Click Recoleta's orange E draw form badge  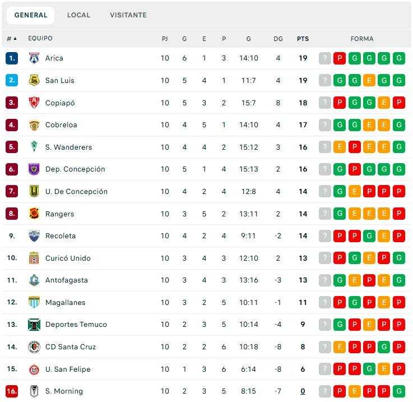tap(384, 236)
